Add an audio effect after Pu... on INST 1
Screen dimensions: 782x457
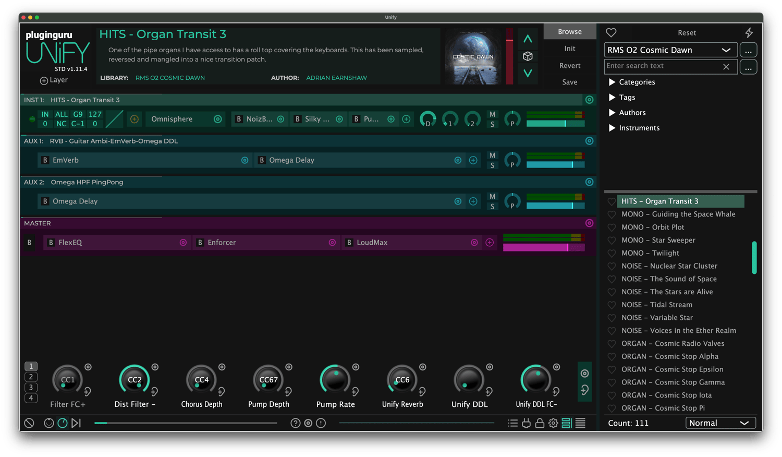(406, 119)
